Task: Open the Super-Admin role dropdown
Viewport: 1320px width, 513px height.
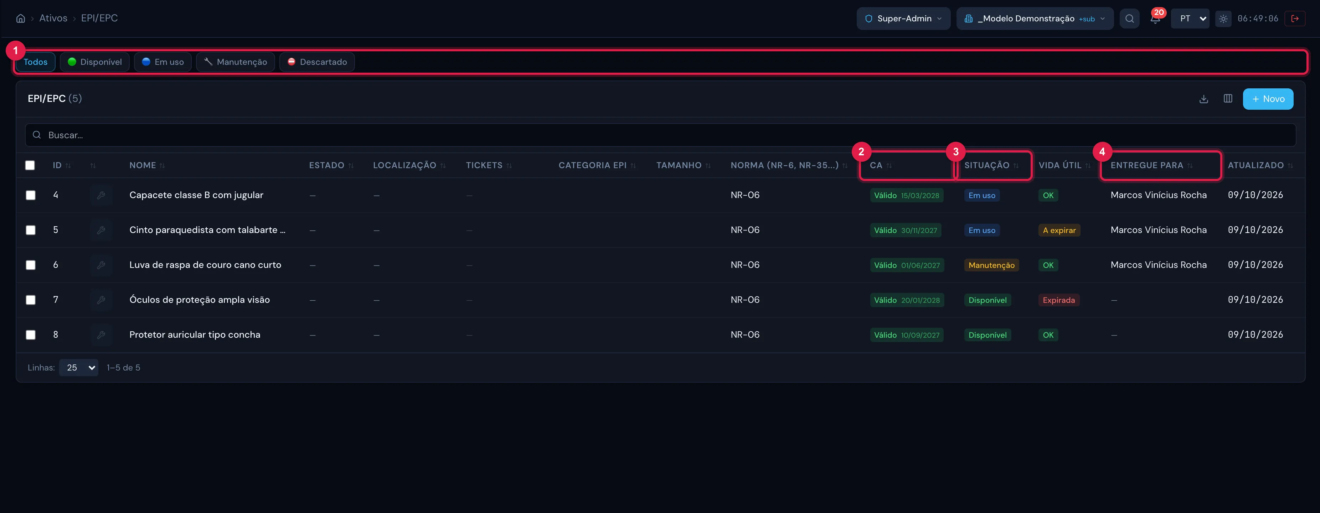Action: pos(903,19)
